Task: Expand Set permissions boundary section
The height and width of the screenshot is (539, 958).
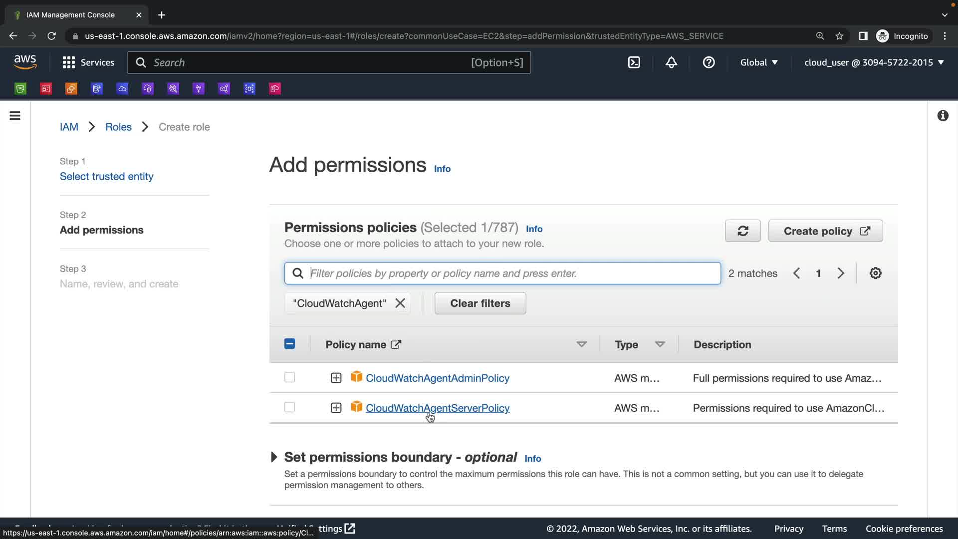Action: point(274,457)
